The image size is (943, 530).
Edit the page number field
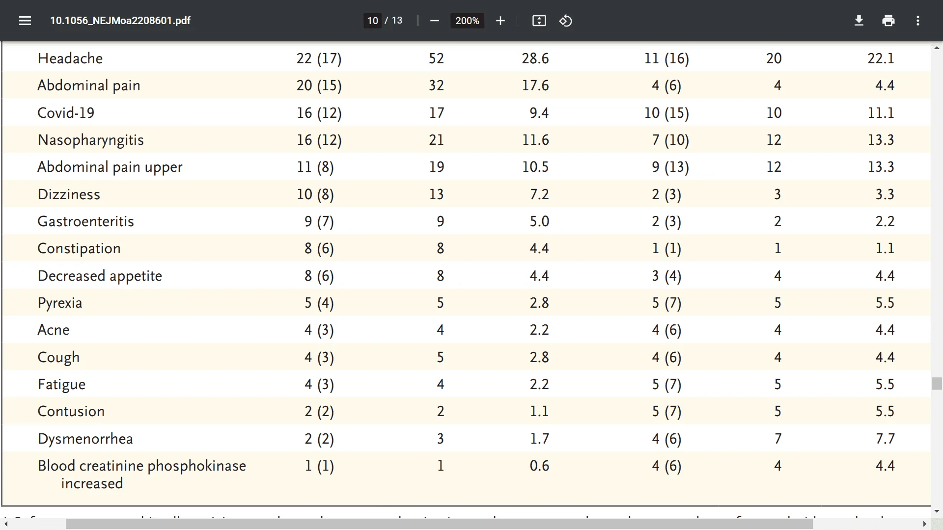(372, 21)
